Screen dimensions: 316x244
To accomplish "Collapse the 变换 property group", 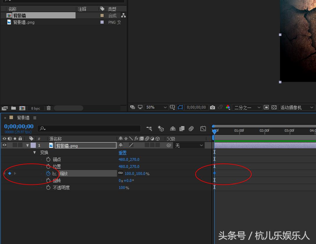I will pos(35,153).
